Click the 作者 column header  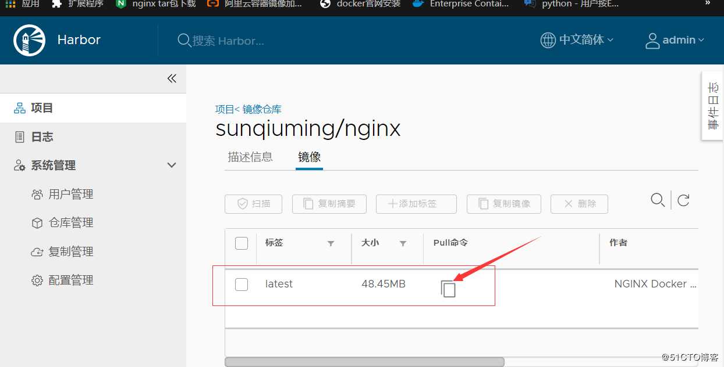click(618, 243)
